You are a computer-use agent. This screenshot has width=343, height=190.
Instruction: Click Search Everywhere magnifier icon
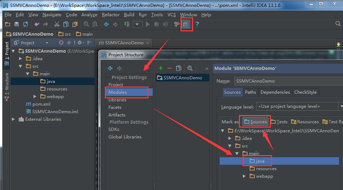point(338,24)
